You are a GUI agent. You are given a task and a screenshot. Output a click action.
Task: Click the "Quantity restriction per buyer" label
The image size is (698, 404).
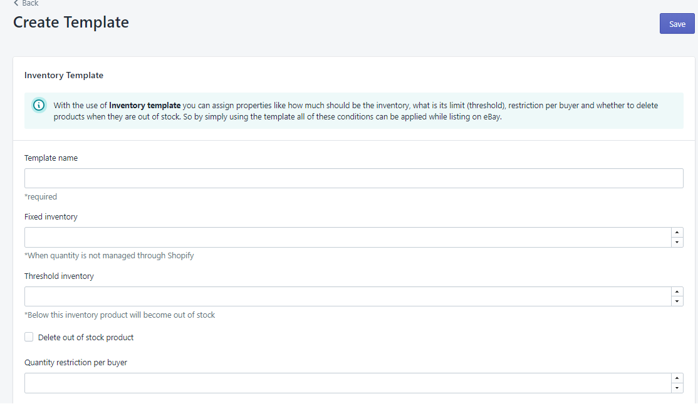tap(76, 362)
